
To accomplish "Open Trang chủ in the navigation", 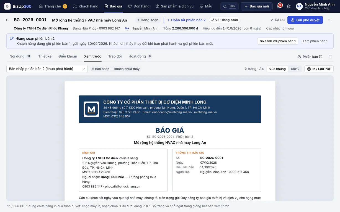I will tap(53, 6).
